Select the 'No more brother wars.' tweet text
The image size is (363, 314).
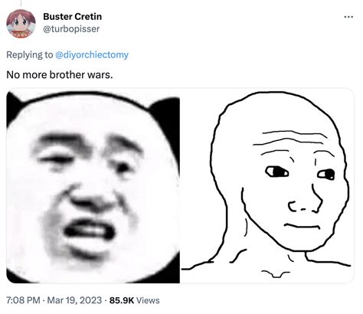[60, 75]
